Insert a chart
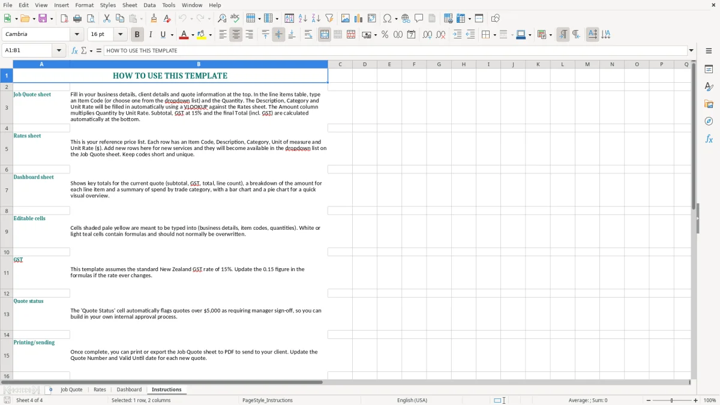Screen dimensions: 720x405 point(359,19)
